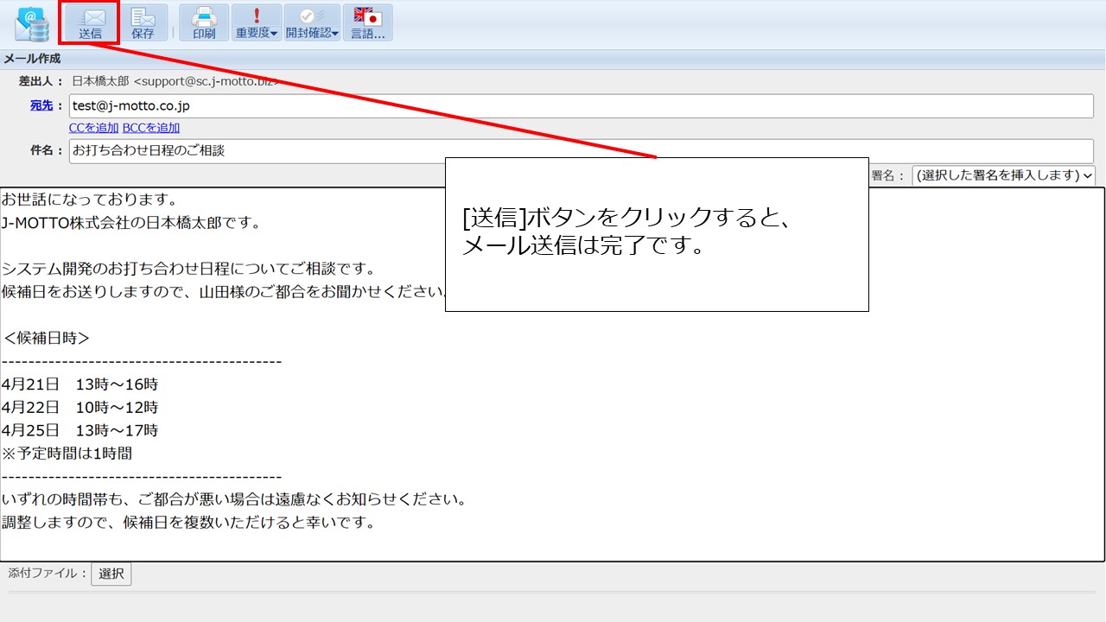1106x622 pixels.
Task: Click the 件名 subject label
Action: point(47,150)
